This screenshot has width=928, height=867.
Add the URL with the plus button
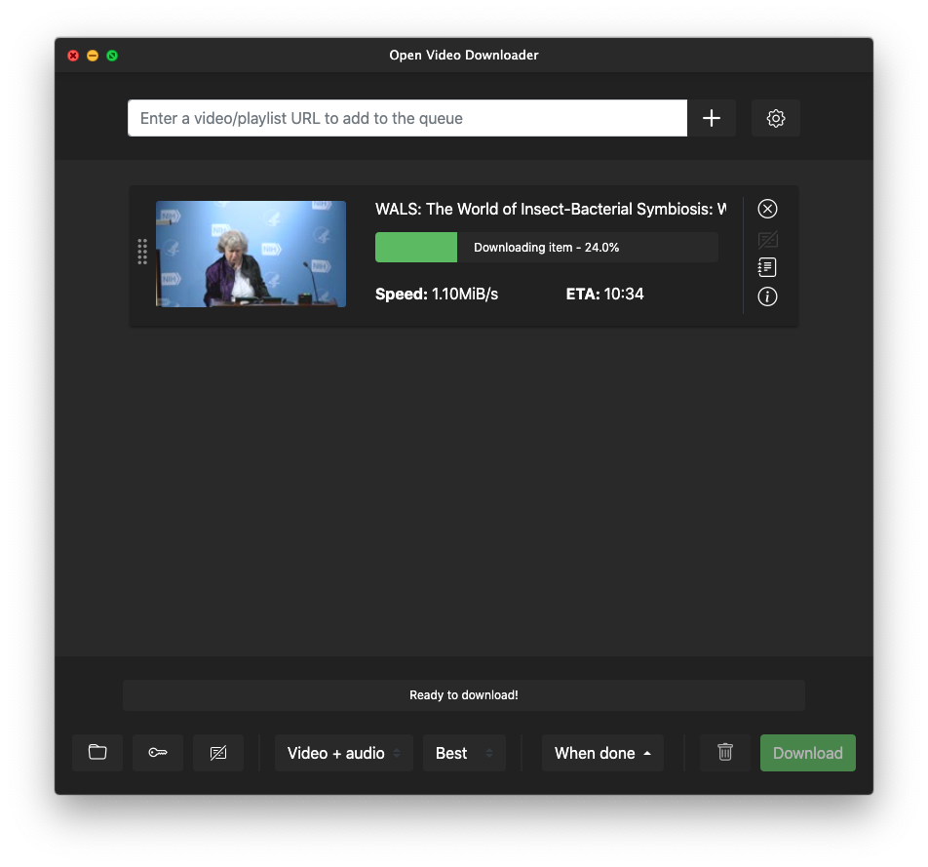[712, 118]
